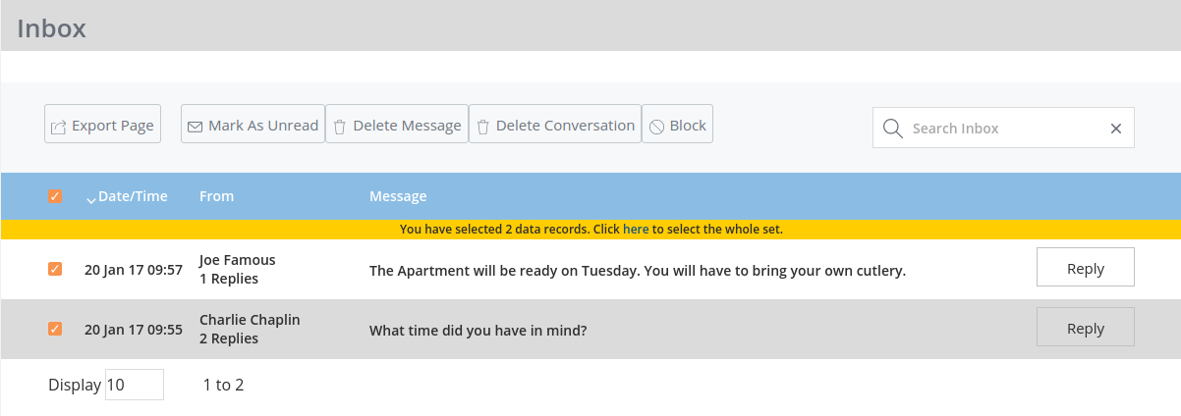Click the Export Page icon

tap(59, 127)
